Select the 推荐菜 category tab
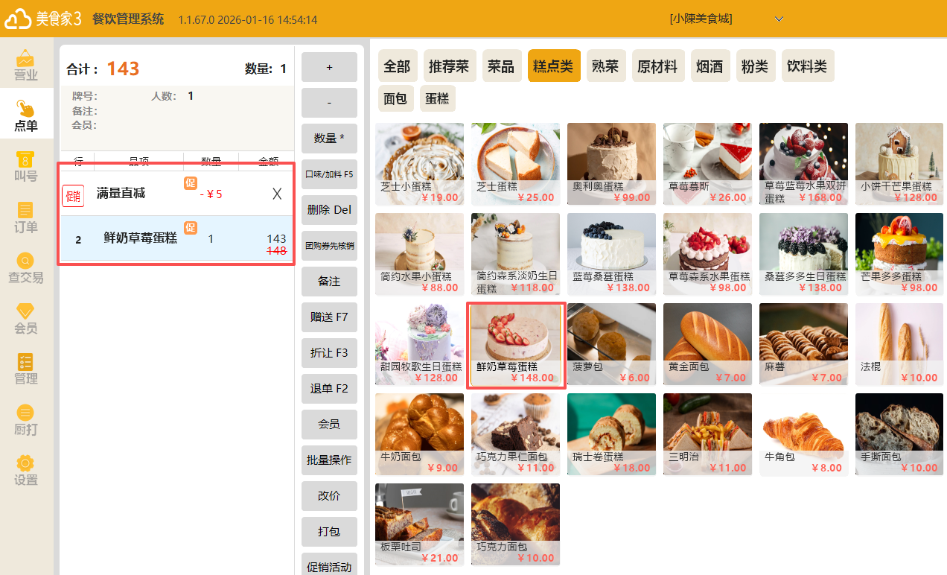Screen dimensions: 947x575 [x=449, y=66]
